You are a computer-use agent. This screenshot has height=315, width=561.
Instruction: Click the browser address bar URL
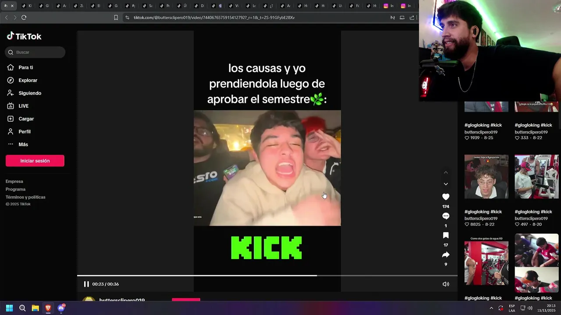(214, 17)
